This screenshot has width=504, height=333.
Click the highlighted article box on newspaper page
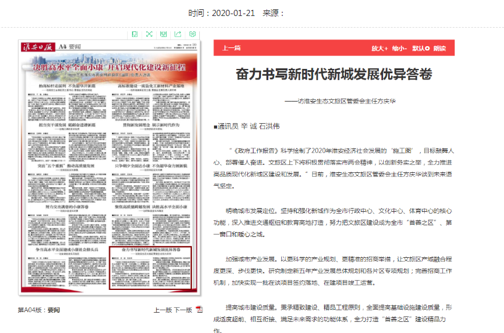pyautogui.click(x=151, y=268)
